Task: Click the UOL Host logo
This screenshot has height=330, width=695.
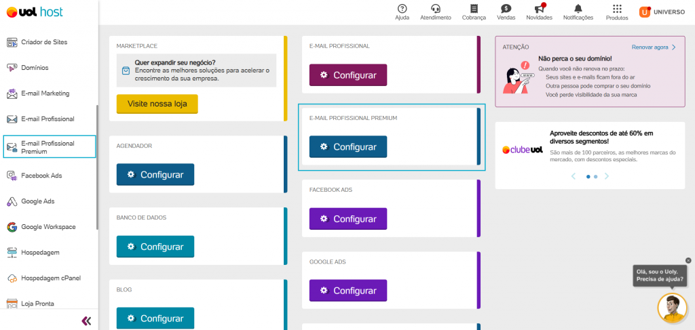Action: [x=35, y=12]
